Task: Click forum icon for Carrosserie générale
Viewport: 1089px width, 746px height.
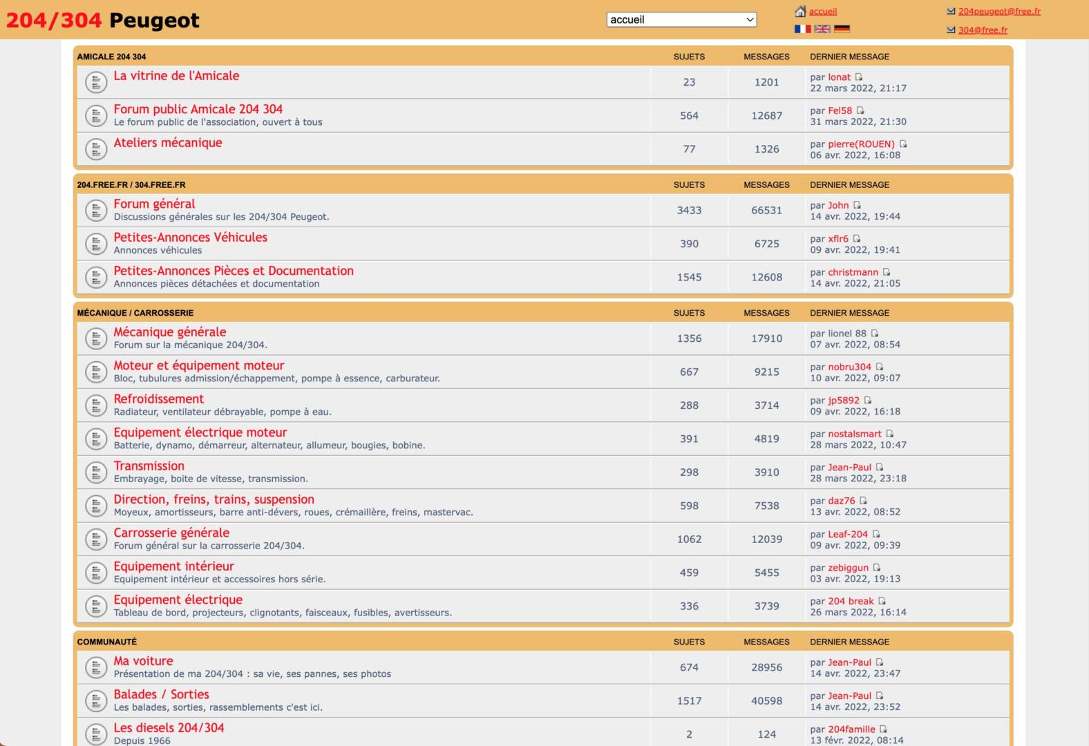Action: [96, 539]
